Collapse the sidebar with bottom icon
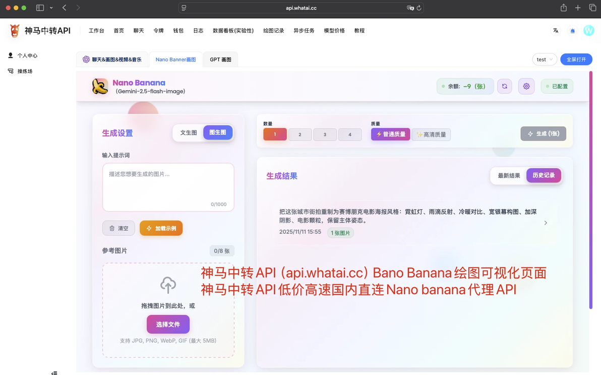This screenshot has height=375, width=601. coord(54,372)
